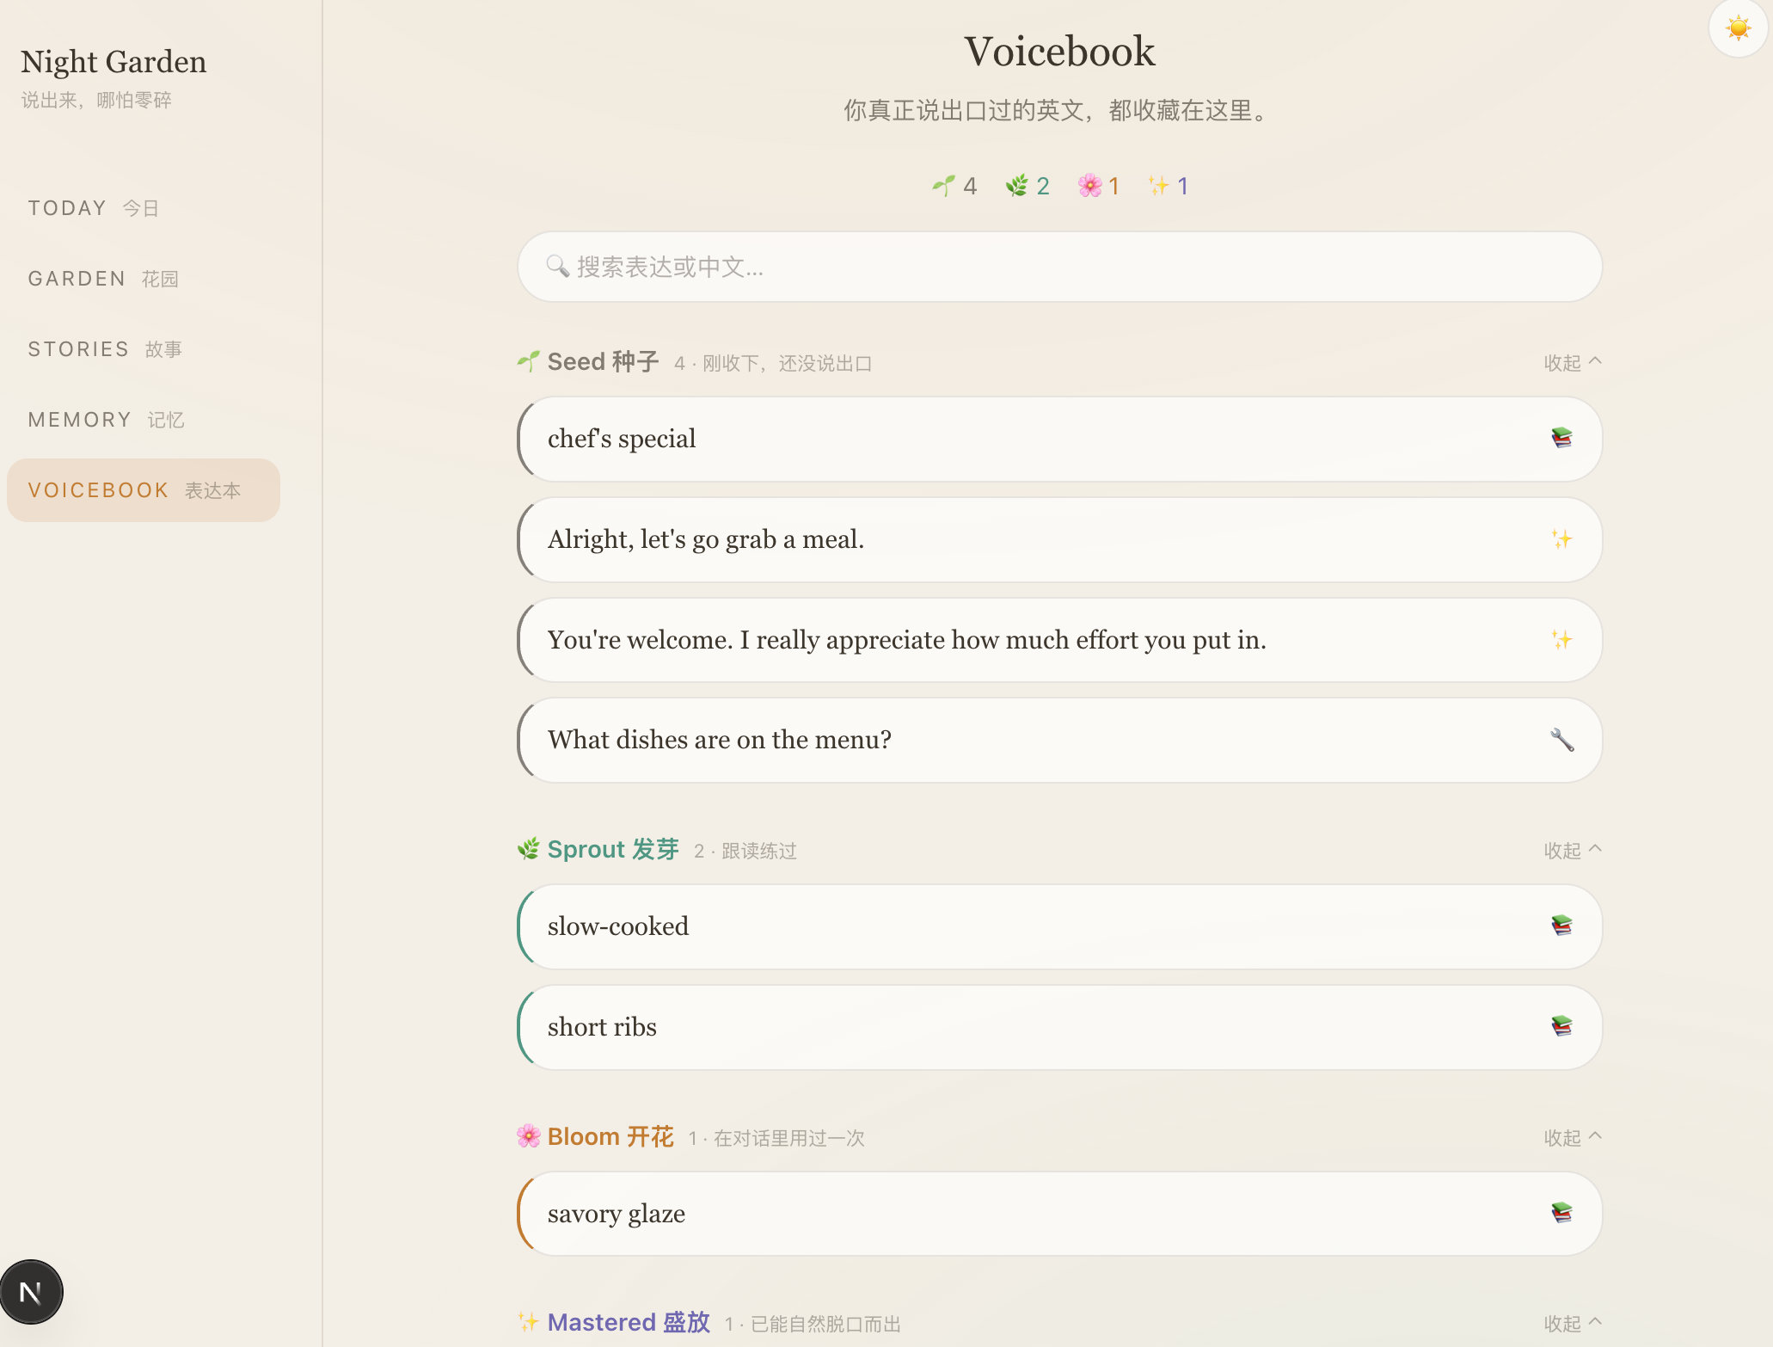Screen dimensions: 1773x1347
Task: Collapse the Bloom 开花 section
Action: 1573,1138
